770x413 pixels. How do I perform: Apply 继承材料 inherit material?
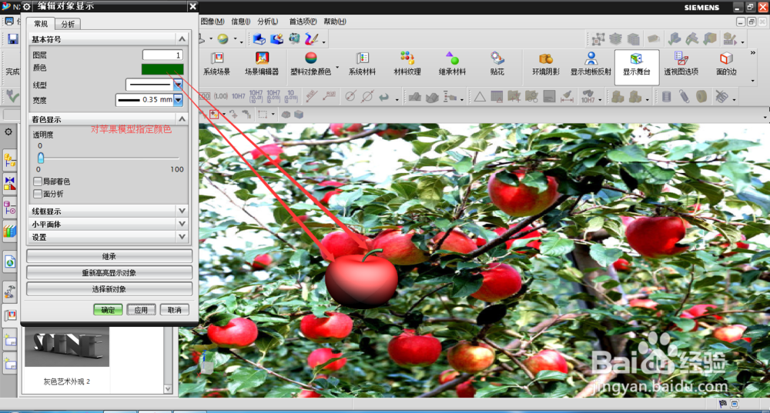(x=452, y=65)
